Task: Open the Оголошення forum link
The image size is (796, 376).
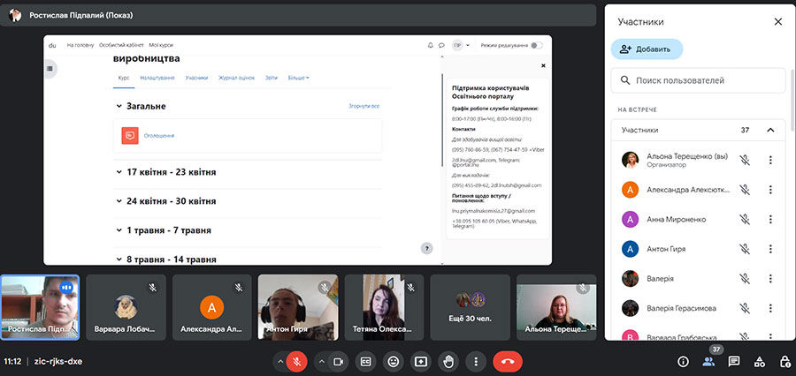Action: [159, 136]
